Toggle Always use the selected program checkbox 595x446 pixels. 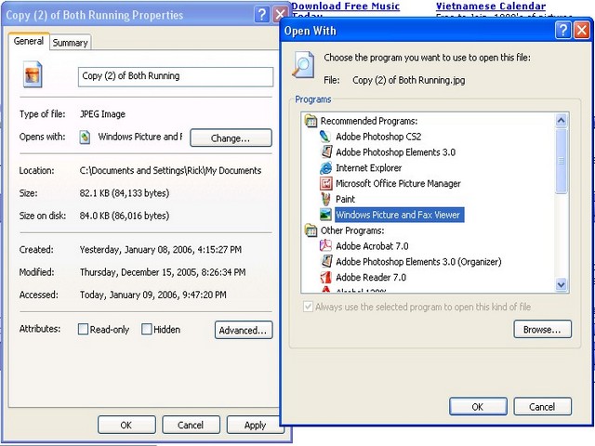point(308,307)
